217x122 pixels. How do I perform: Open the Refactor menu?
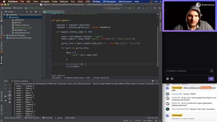pos(64,1)
